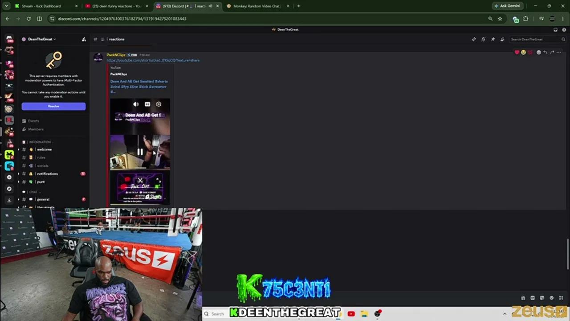
Task: Forward the PackNClipz message
Action: click(x=552, y=52)
